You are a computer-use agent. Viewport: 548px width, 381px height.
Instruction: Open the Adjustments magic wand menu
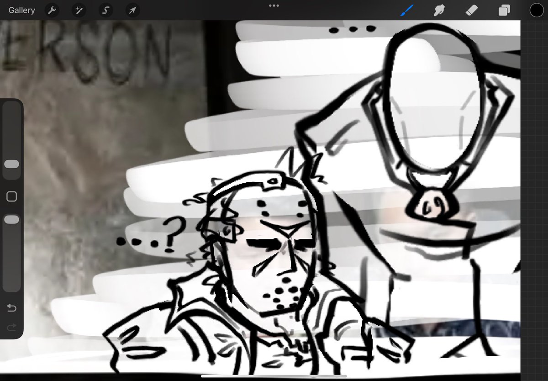click(x=79, y=10)
